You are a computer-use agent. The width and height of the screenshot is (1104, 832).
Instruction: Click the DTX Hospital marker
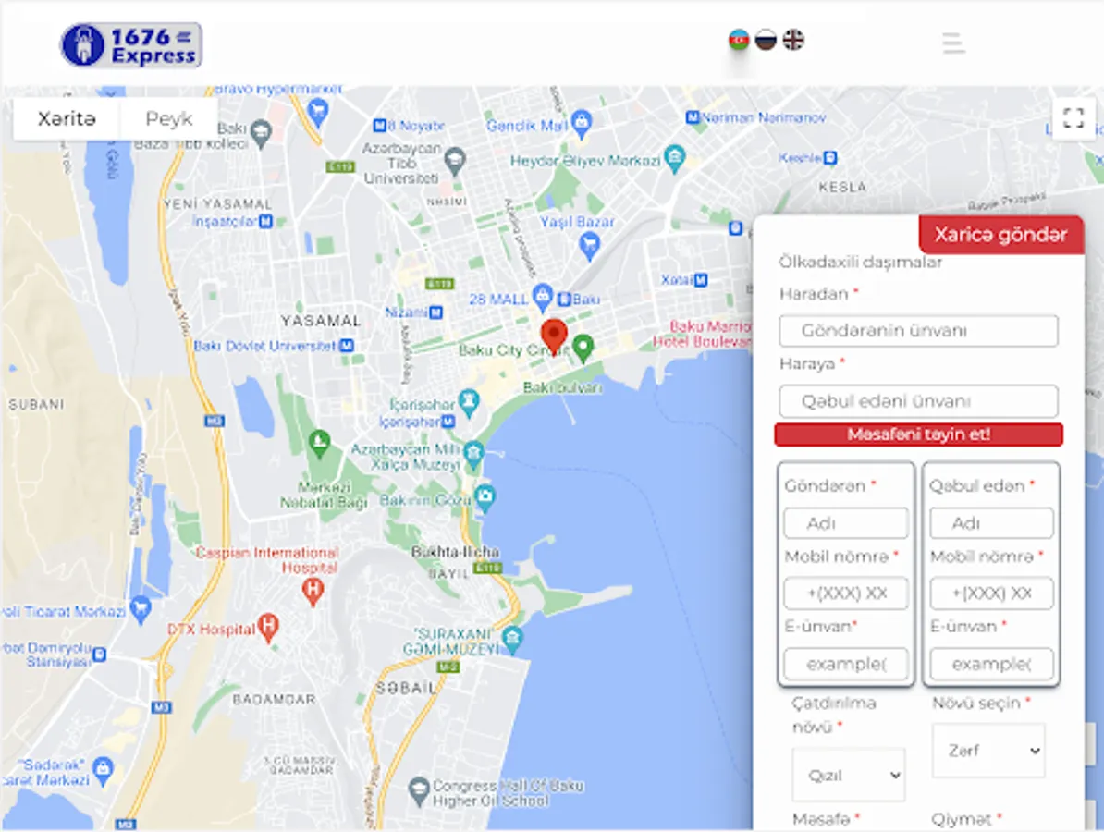[x=267, y=628]
